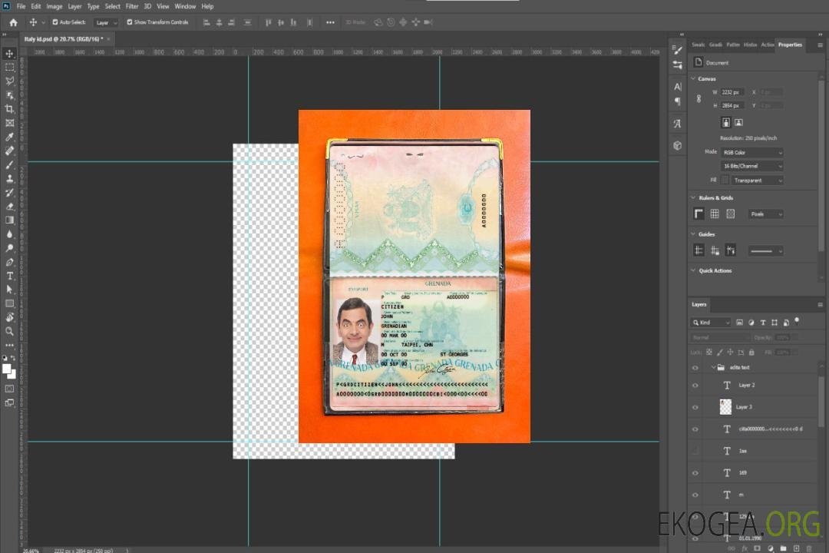
Task: Click the canvas width input field
Action: [x=732, y=92]
